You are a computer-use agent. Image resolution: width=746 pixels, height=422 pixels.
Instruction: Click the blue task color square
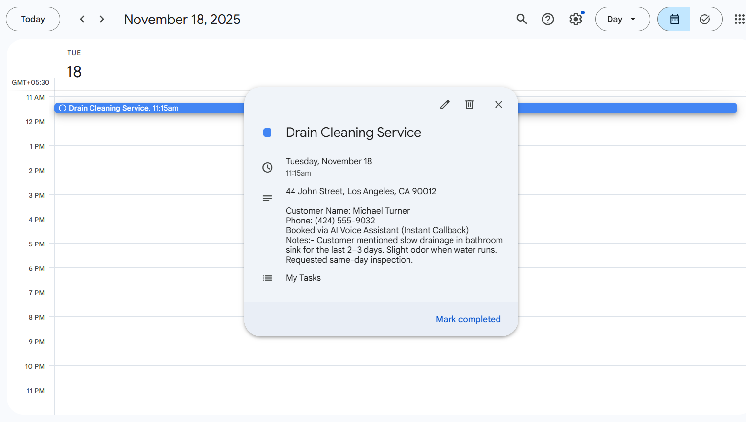(x=267, y=133)
